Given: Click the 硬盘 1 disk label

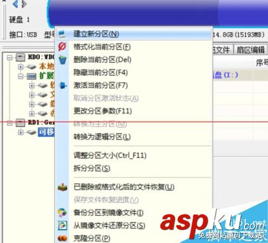Looking at the screenshot, I should point(20,20).
